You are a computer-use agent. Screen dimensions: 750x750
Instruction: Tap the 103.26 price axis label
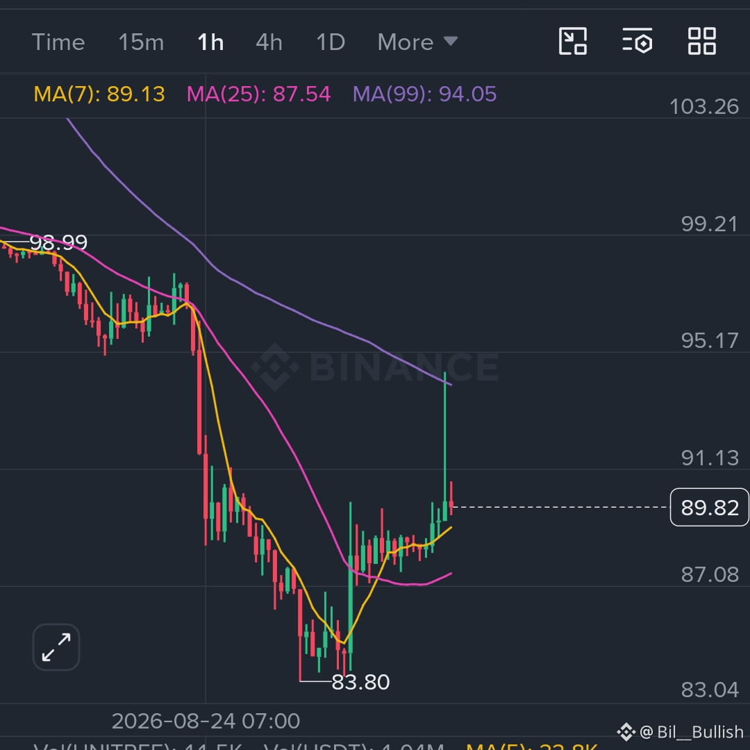704,107
